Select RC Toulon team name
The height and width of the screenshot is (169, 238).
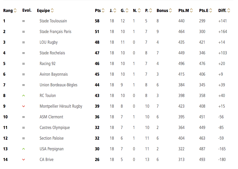point(48,95)
